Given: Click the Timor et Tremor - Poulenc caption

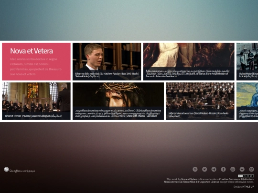Looking at the screenshot, I should pyautogui.click(x=33, y=116).
